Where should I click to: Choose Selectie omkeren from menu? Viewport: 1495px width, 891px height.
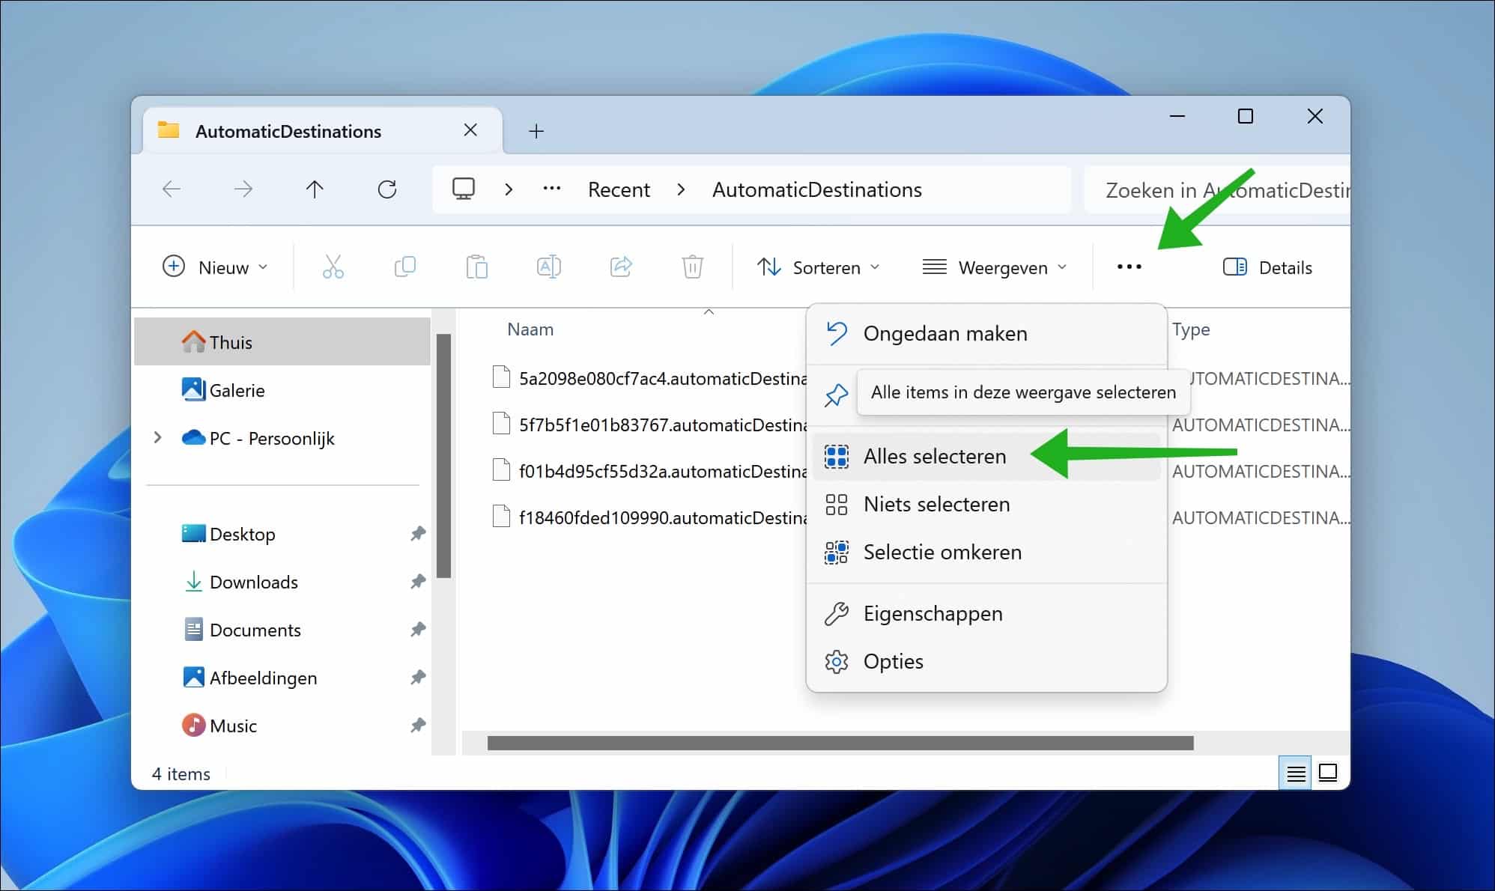tap(986, 553)
